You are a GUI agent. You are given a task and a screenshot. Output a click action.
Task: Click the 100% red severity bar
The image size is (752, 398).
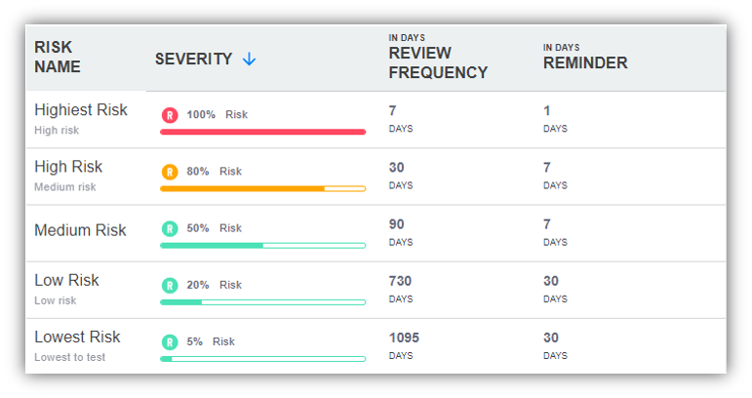[x=262, y=132]
